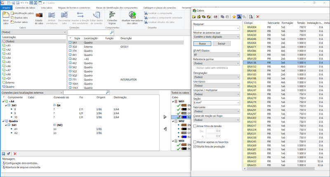Click the Excluir button in search panel
The image size is (330, 177).
point(222,43)
